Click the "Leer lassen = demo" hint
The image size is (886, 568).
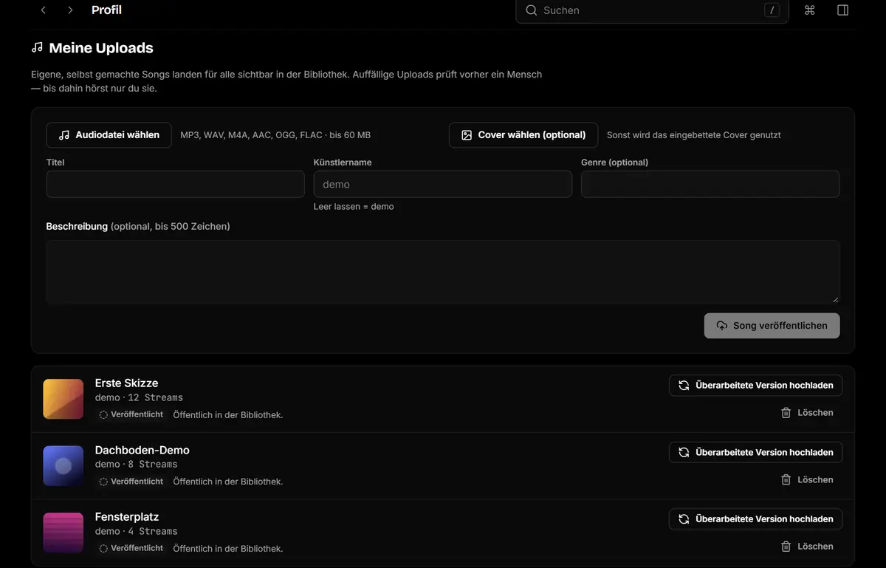tap(354, 207)
